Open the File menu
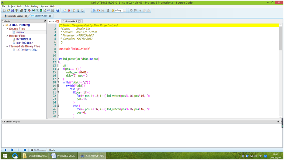The width and height of the screenshot is (284, 160). point(3,6)
